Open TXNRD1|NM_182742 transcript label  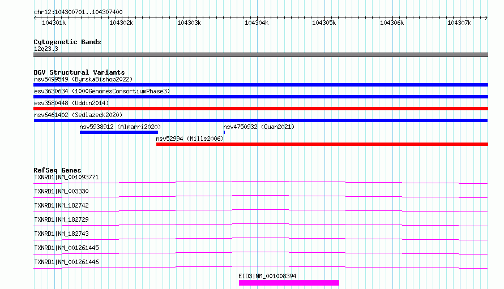[x=61, y=205]
